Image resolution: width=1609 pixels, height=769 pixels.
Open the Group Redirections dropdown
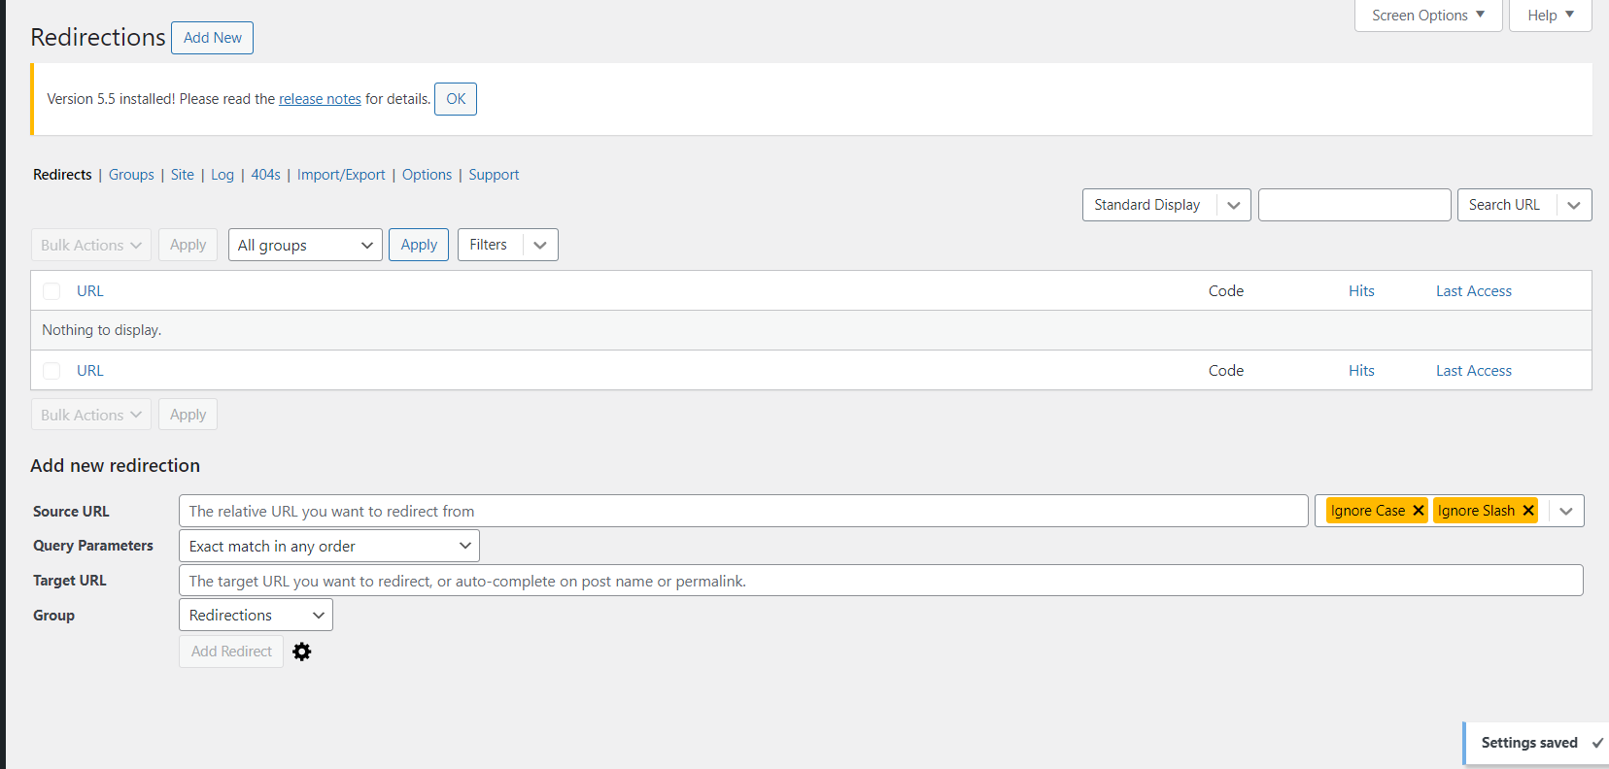(256, 615)
